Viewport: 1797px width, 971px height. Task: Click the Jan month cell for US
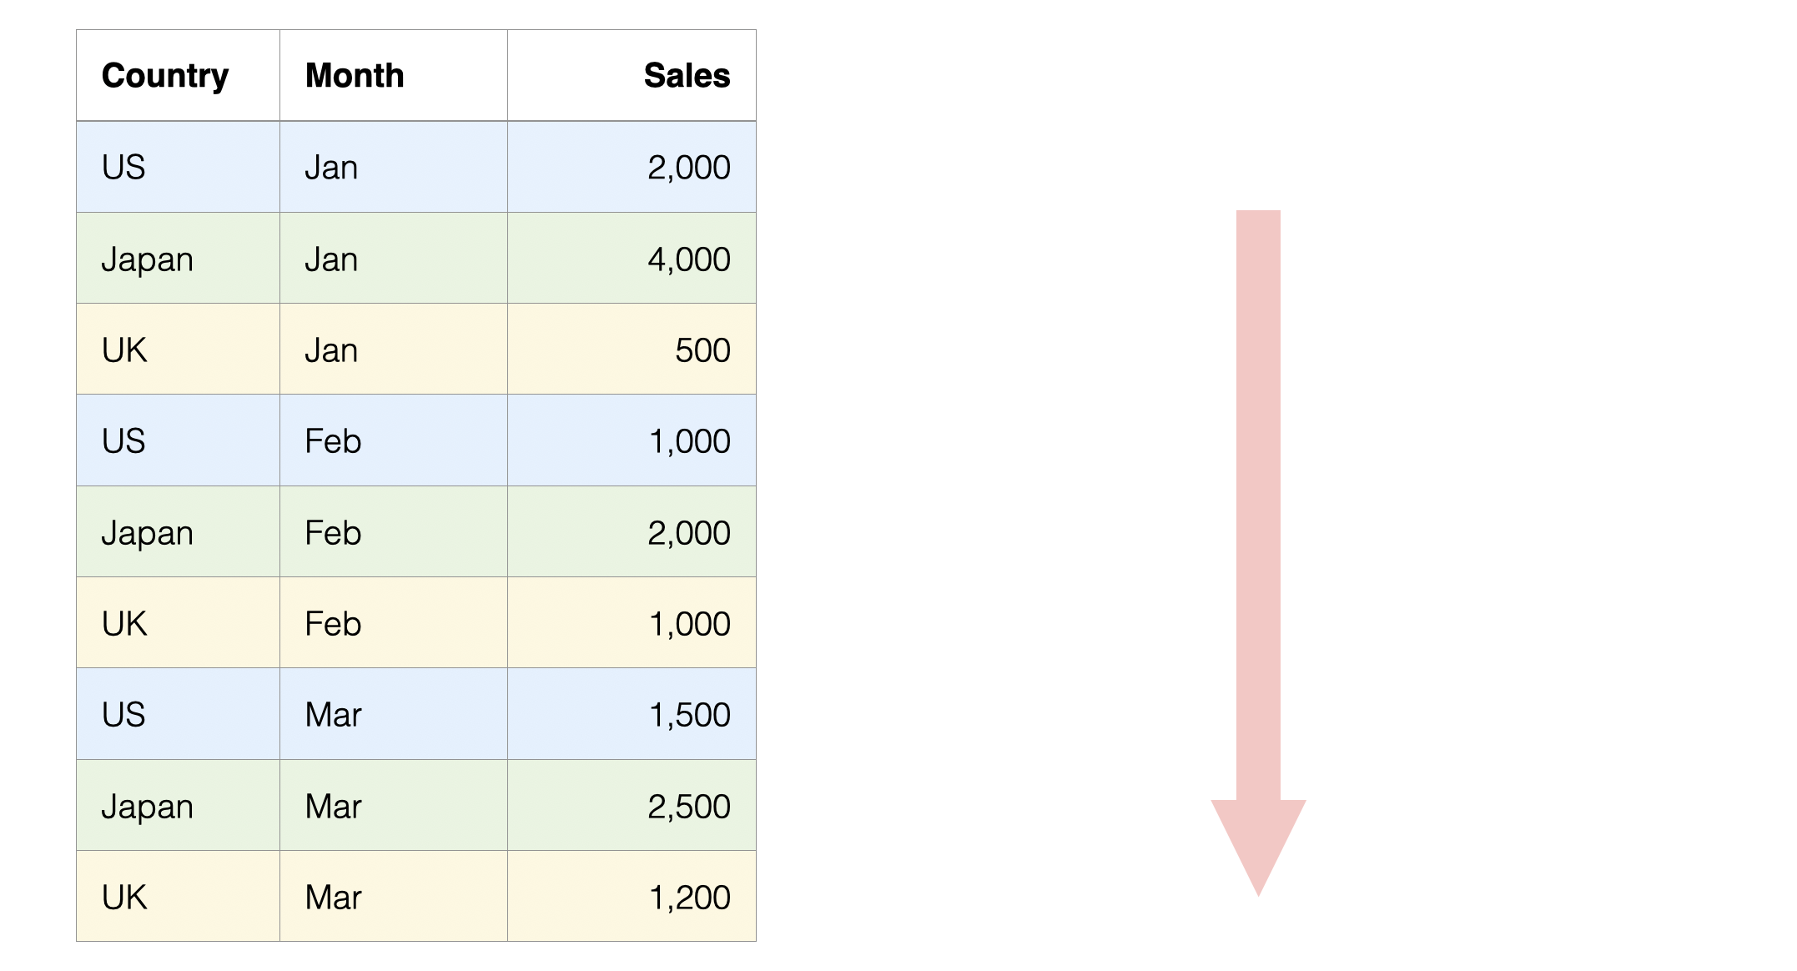[331, 168]
